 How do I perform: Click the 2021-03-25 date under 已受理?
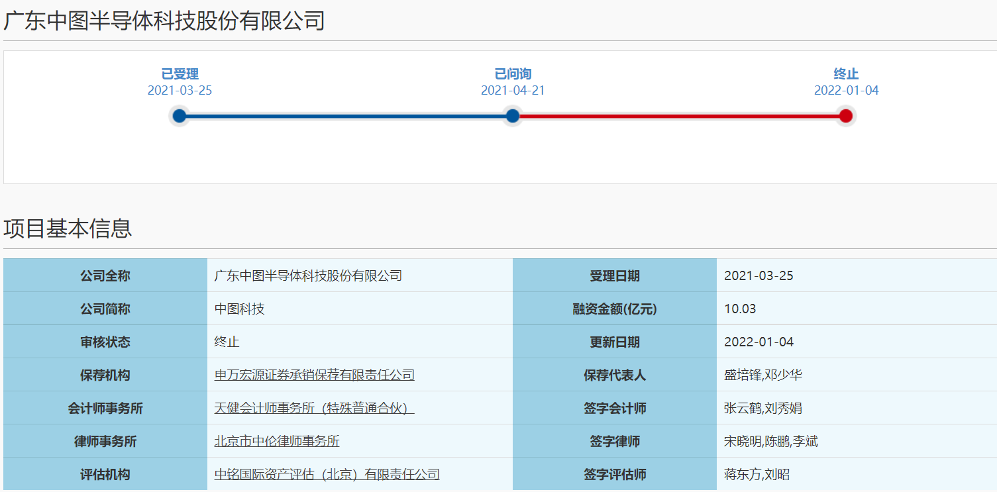(x=180, y=91)
